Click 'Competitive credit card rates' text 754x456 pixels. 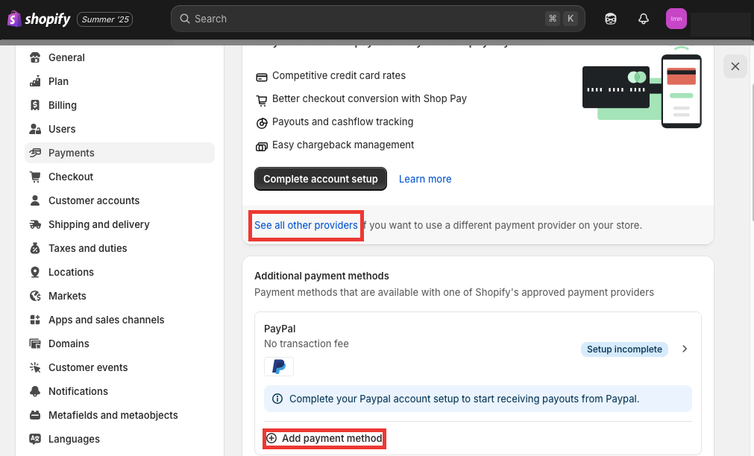pyautogui.click(x=339, y=75)
